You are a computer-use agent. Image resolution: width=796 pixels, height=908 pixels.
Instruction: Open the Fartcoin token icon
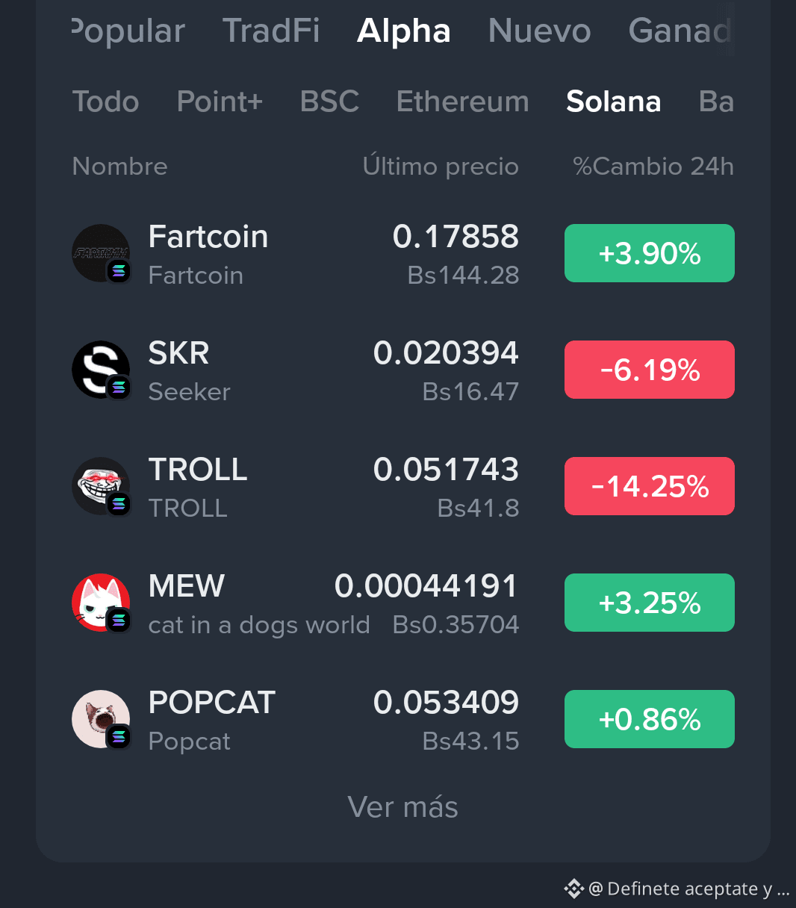click(x=101, y=253)
